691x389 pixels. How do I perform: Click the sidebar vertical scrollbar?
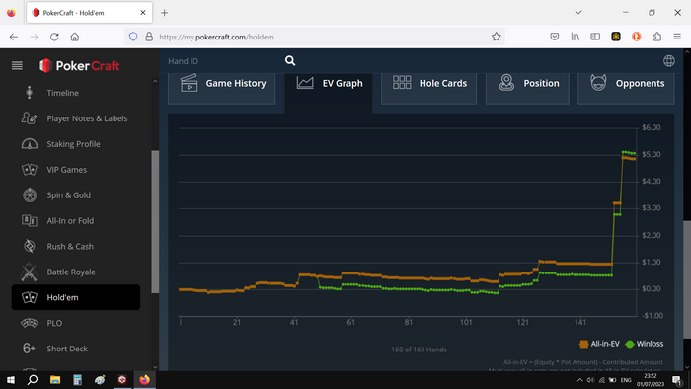point(155,221)
